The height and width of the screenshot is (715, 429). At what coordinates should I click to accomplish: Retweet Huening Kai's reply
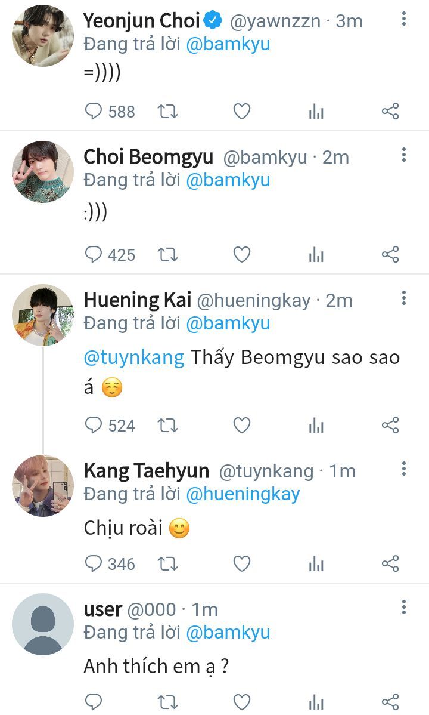pyautogui.click(x=167, y=426)
